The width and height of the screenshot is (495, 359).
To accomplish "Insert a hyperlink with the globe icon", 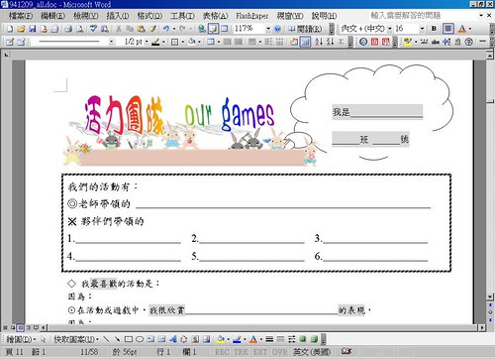I will tap(202, 29).
